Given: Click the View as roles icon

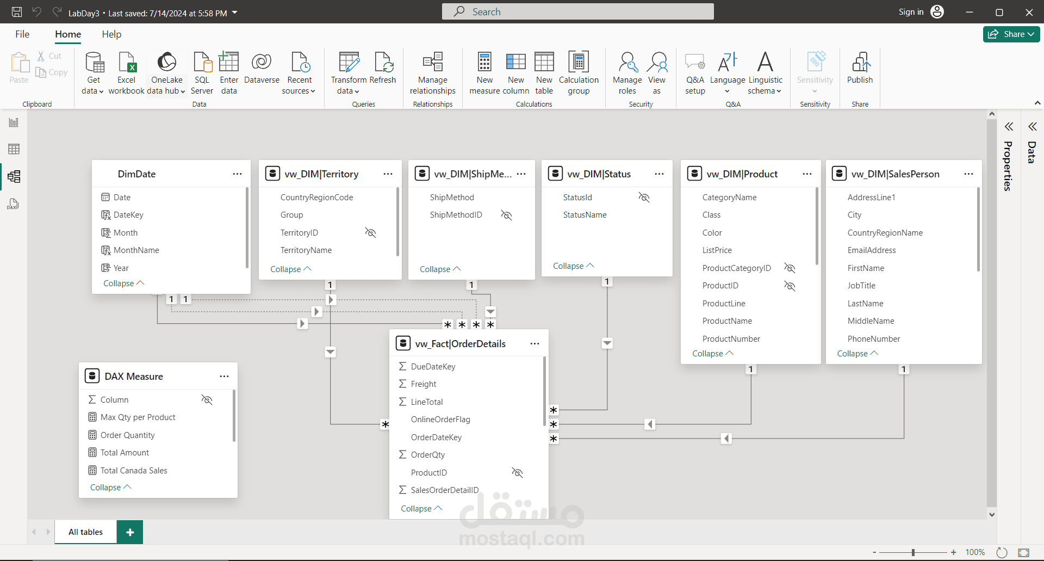Looking at the screenshot, I should [657, 62].
